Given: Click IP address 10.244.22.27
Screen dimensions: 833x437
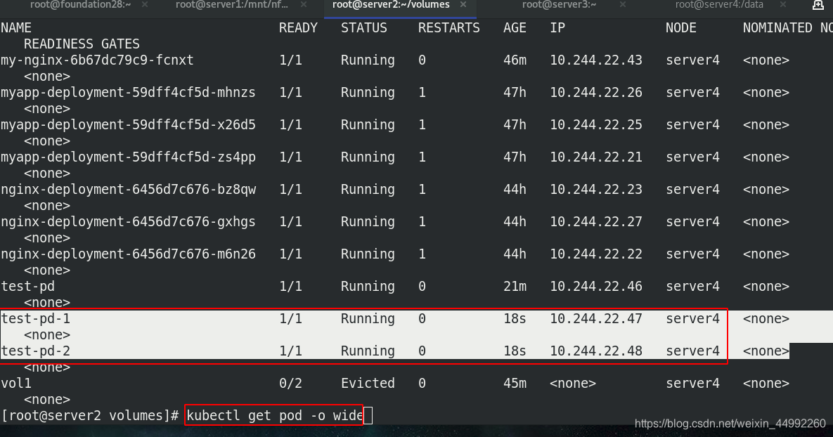Looking at the screenshot, I should [x=596, y=222].
